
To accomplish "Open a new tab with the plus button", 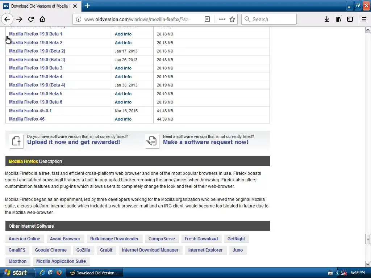I will point(87,6).
